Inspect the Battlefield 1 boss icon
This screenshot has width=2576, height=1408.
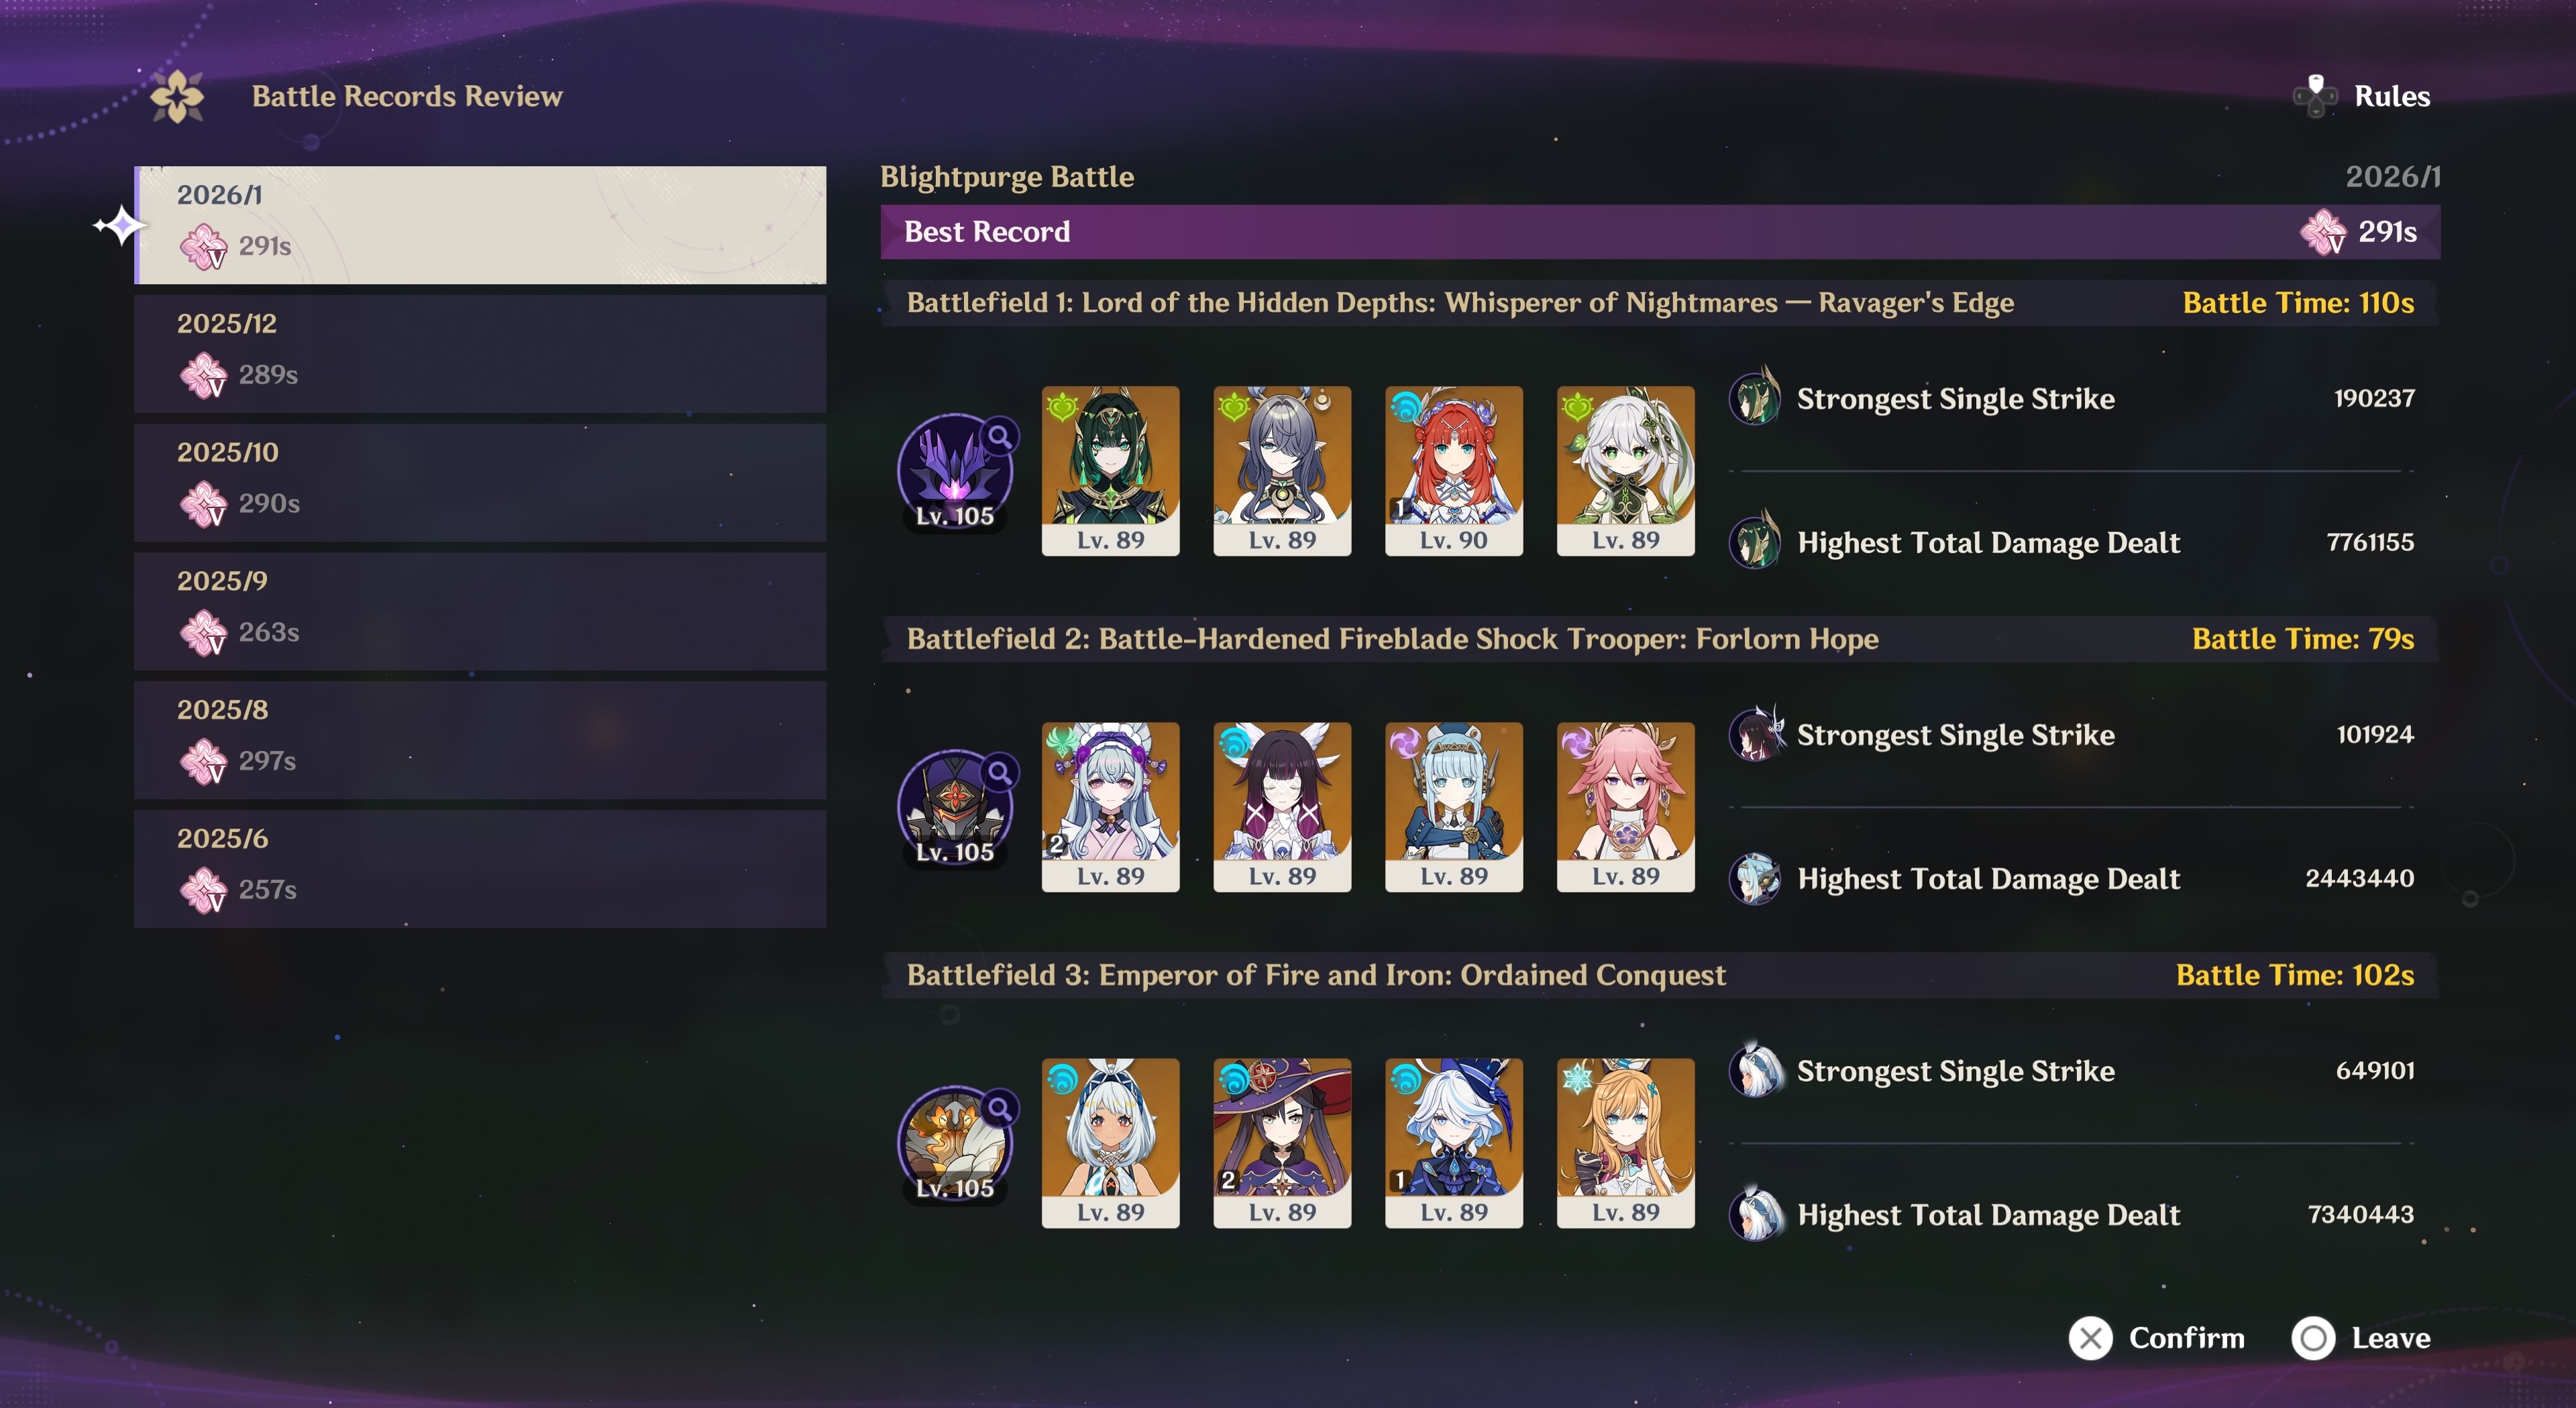[954, 471]
